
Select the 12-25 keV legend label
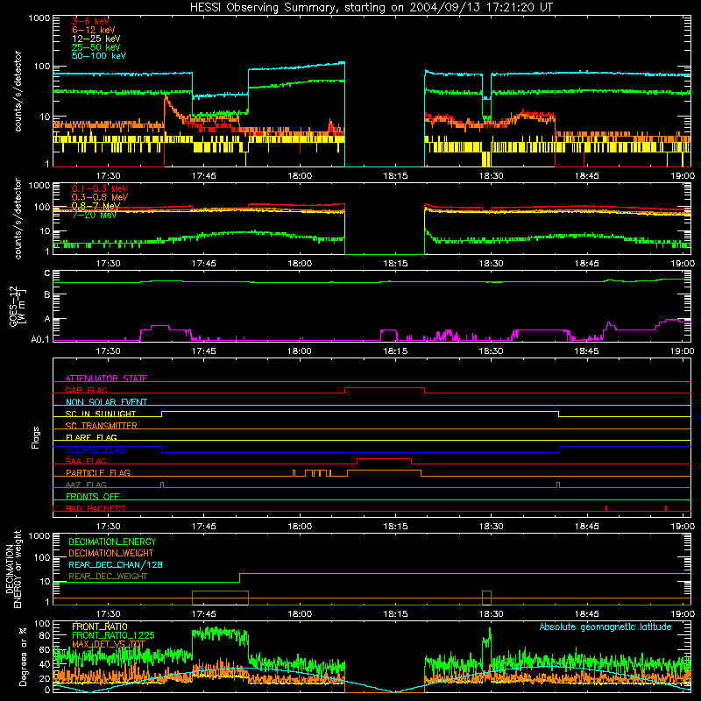96,39
